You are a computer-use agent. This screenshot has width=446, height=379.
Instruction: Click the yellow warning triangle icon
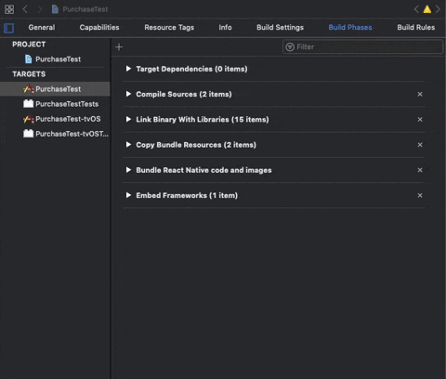pyautogui.click(x=427, y=9)
